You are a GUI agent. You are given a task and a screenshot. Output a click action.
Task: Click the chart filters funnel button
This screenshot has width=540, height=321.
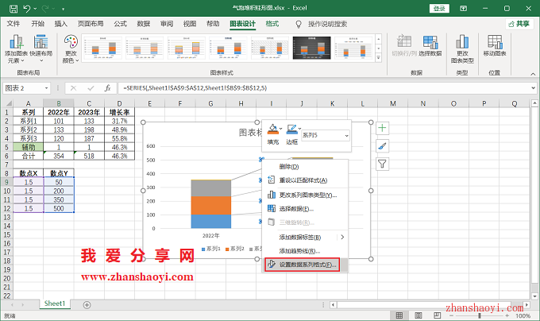point(382,164)
